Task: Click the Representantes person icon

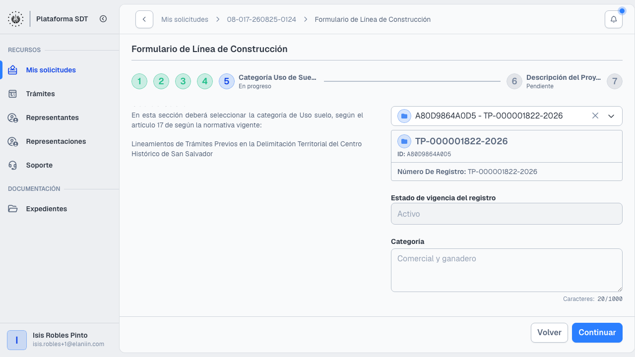Action: pos(13,118)
